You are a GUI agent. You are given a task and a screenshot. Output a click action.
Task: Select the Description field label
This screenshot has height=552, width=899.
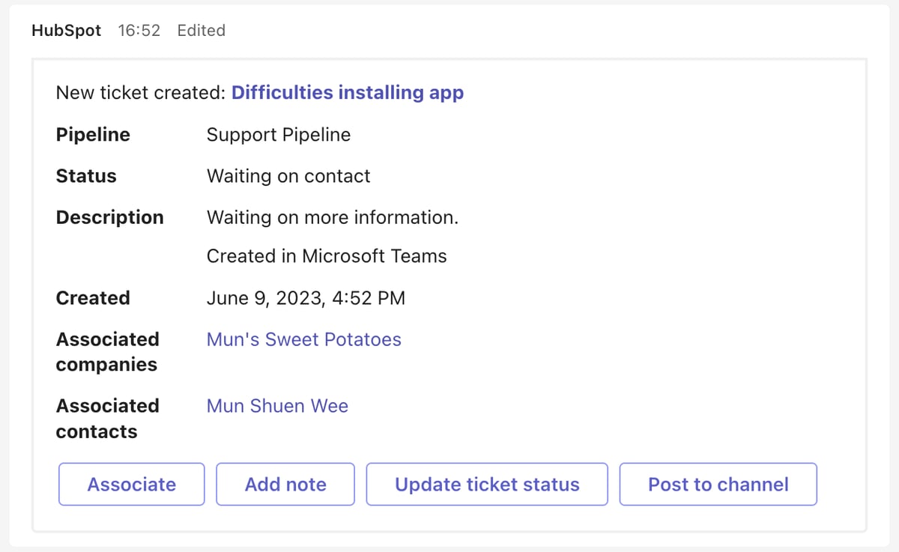[x=110, y=217]
